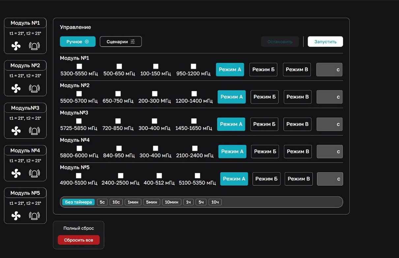Toggle the 400-512 мГц checkbox
This screenshot has height=258, width=399.
(x=159, y=176)
